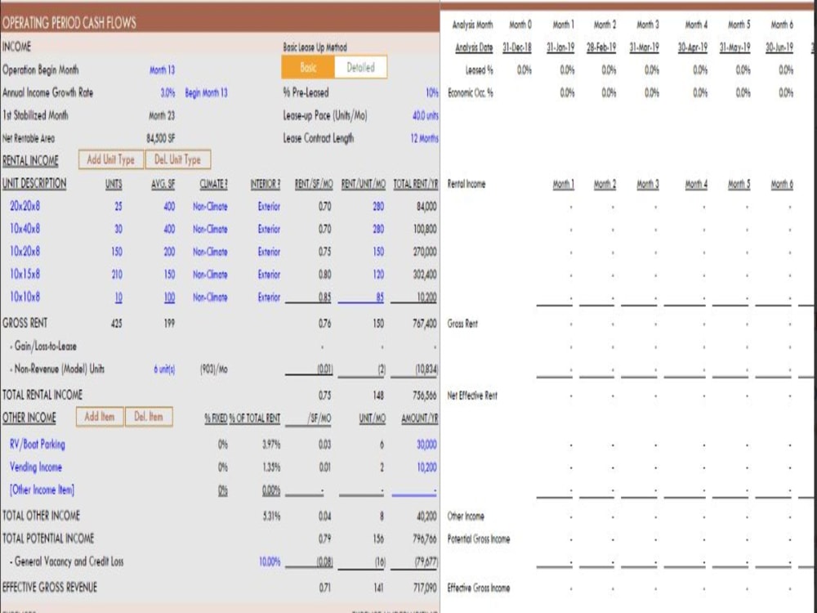
Task: Click the Del. Unit Type button
Action: [178, 159]
